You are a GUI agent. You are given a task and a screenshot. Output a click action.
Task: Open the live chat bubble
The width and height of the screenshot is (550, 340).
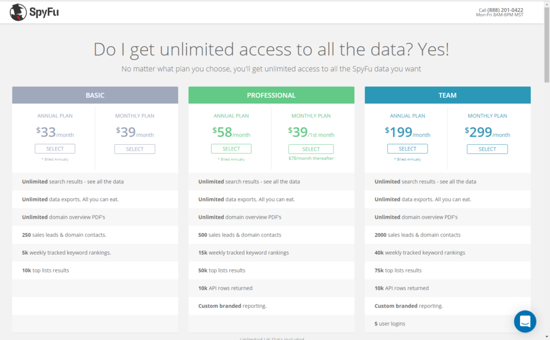pos(525,321)
